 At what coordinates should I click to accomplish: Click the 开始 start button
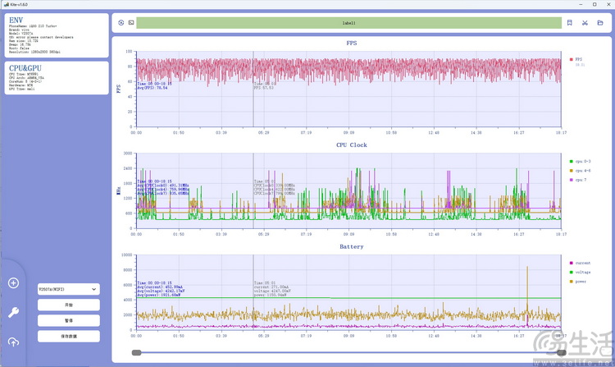pos(69,305)
